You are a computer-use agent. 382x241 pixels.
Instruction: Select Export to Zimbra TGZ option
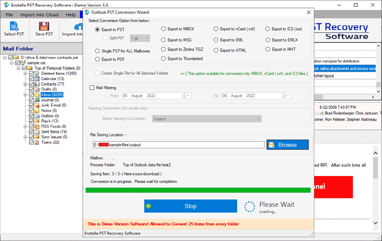(163, 49)
